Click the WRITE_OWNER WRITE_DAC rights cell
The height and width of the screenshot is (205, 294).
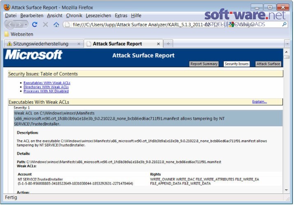click(204, 181)
